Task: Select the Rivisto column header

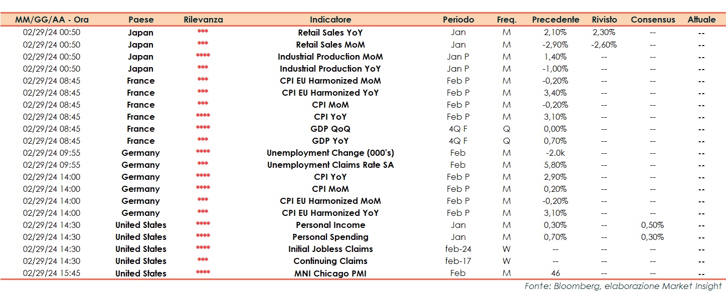Action: (x=604, y=20)
